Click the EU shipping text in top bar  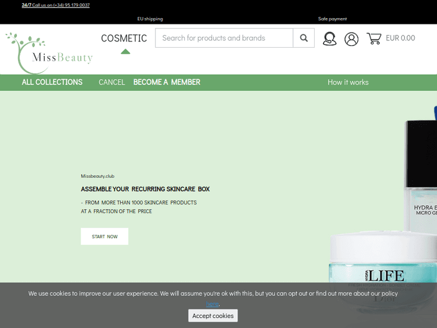coord(150,19)
